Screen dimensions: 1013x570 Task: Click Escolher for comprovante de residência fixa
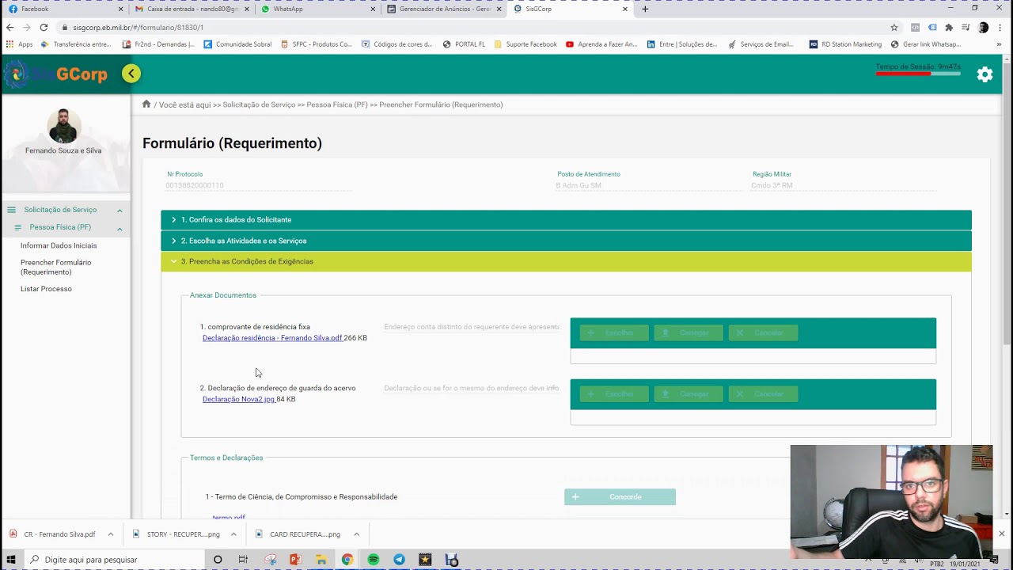pyautogui.click(x=614, y=332)
